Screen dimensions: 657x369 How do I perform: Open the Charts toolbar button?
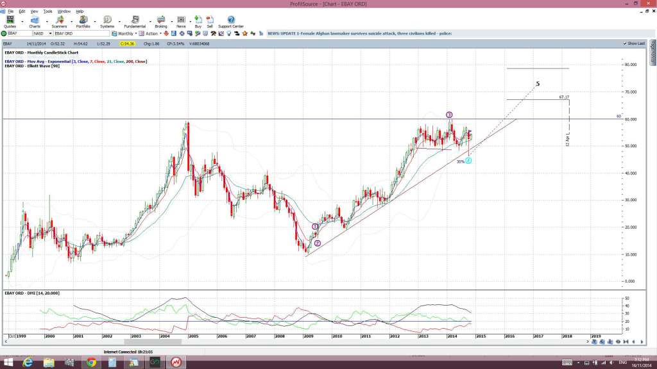point(35,22)
